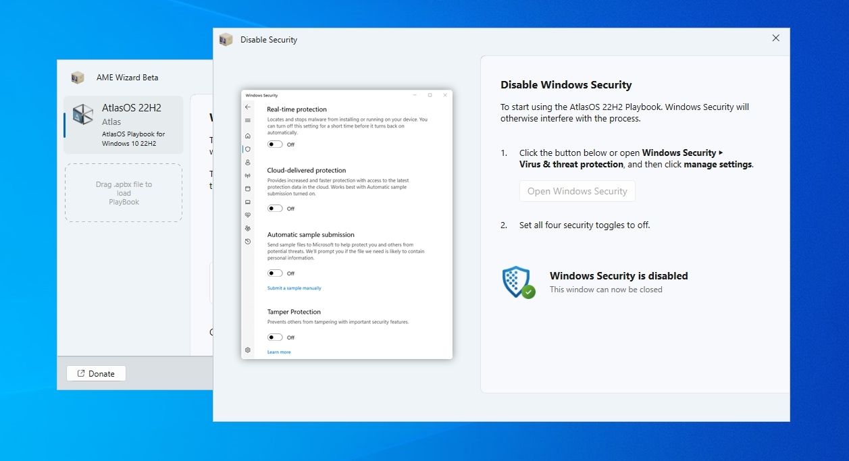Open the Account protection person icon

click(x=248, y=163)
